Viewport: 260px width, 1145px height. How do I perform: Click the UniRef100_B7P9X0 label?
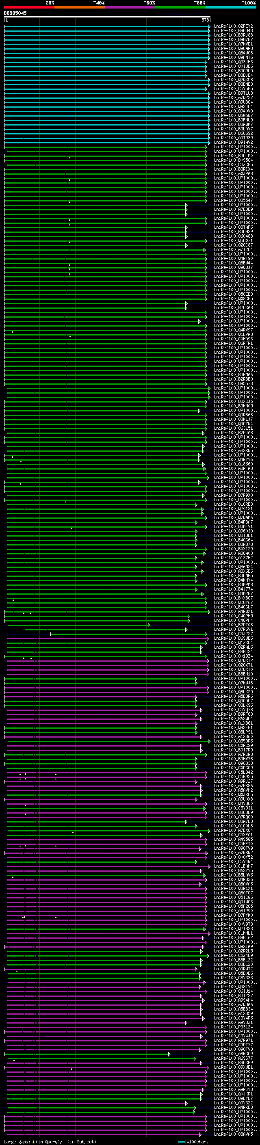coord(233,495)
